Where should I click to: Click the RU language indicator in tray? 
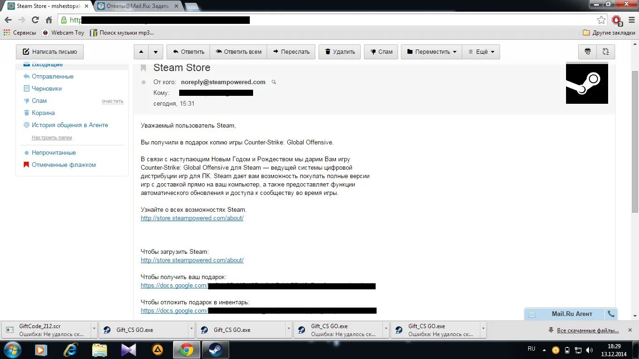531,349
